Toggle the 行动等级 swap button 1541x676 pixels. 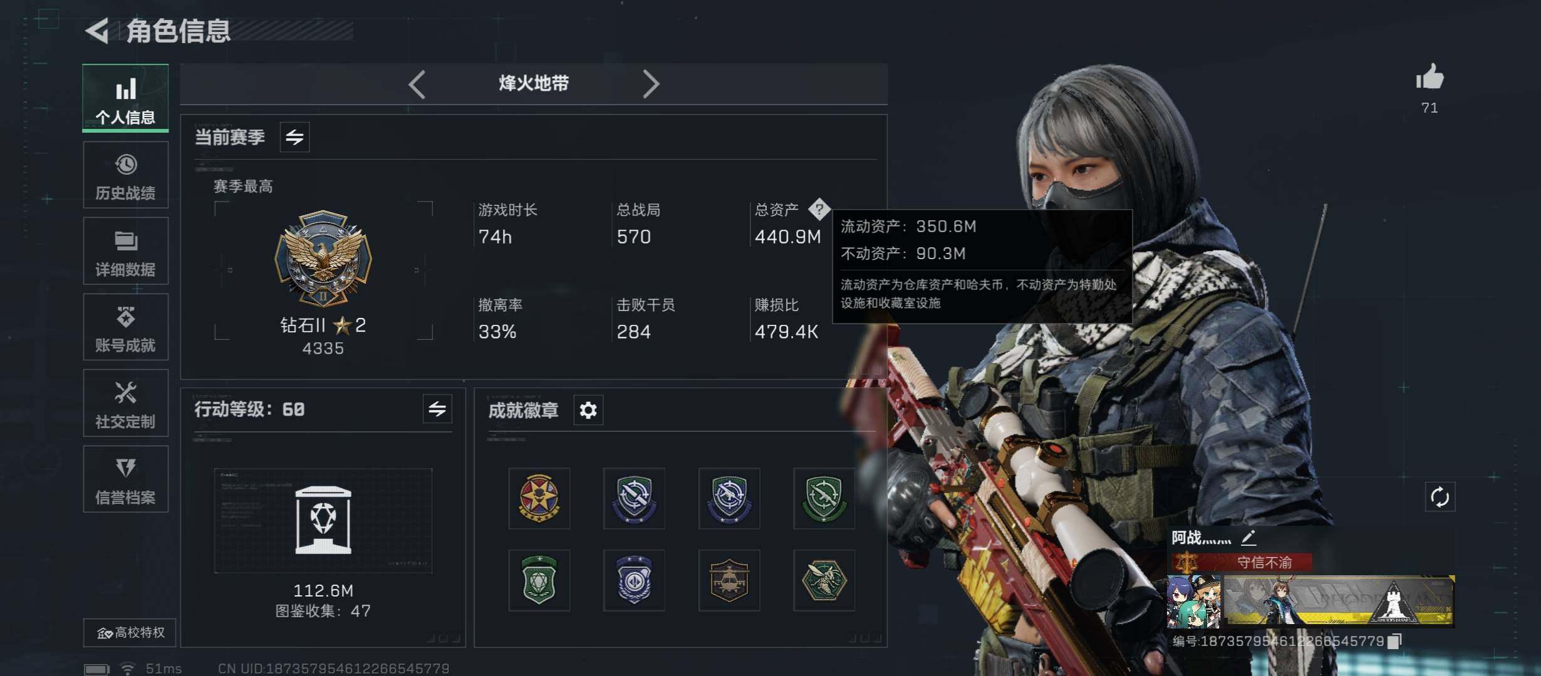(437, 409)
